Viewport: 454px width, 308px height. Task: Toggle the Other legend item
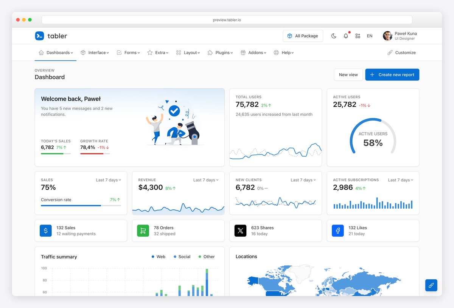point(207,257)
